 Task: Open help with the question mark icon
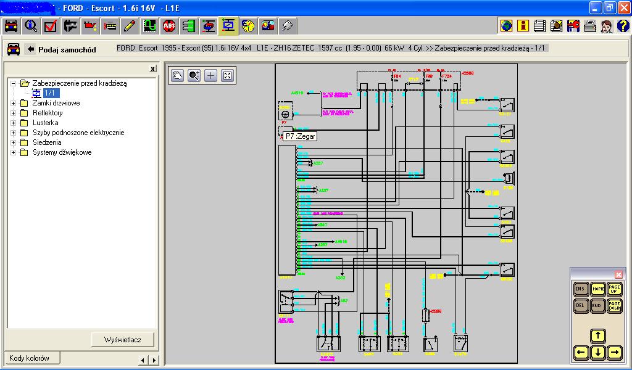pyautogui.click(x=623, y=26)
